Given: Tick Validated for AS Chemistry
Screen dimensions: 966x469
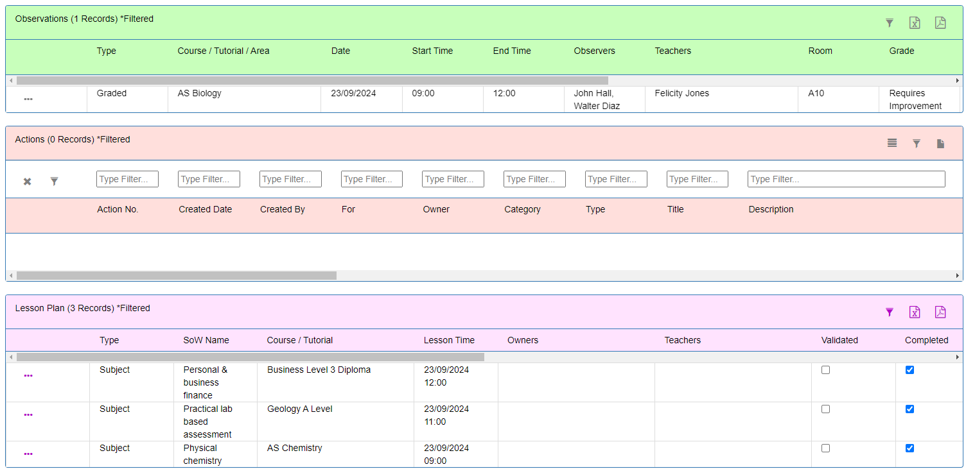Looking at the screenshot, I should pyautogui.click(x=825, y=448).
